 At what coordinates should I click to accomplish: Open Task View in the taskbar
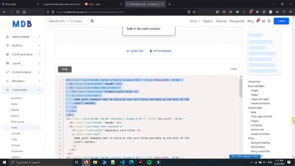coord(77,162)
